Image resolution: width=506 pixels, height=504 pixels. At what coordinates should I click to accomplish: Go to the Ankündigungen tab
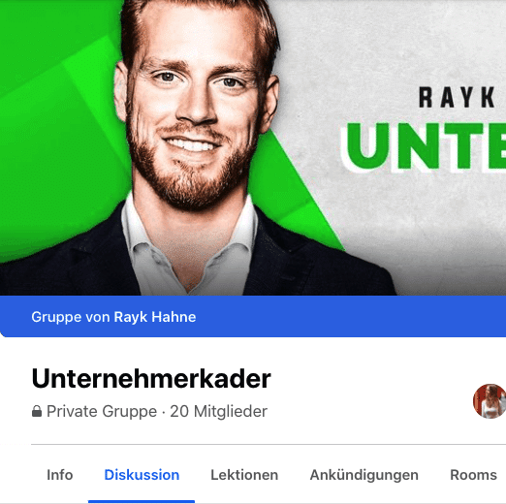364,475
